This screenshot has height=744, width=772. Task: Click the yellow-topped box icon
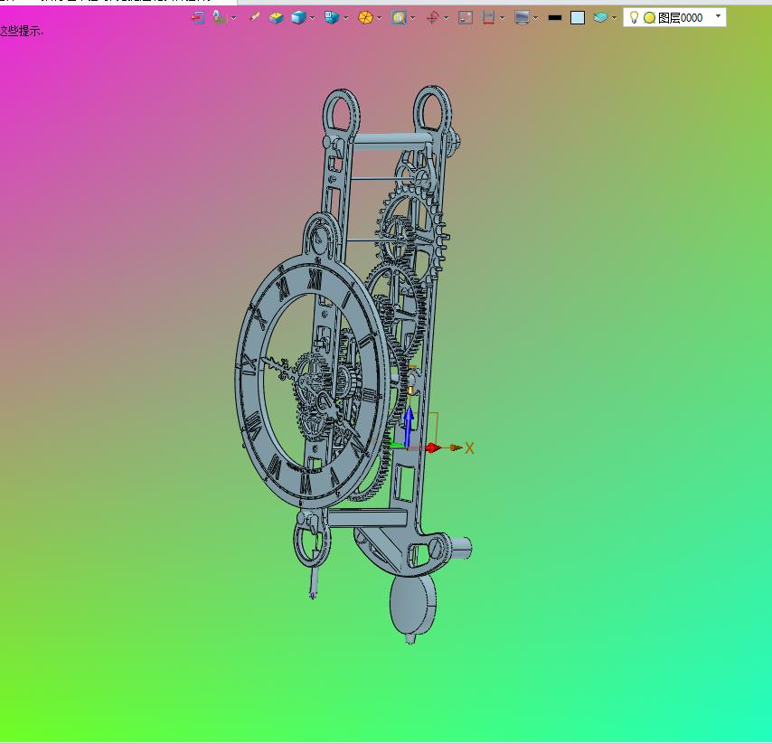point(277,18)
